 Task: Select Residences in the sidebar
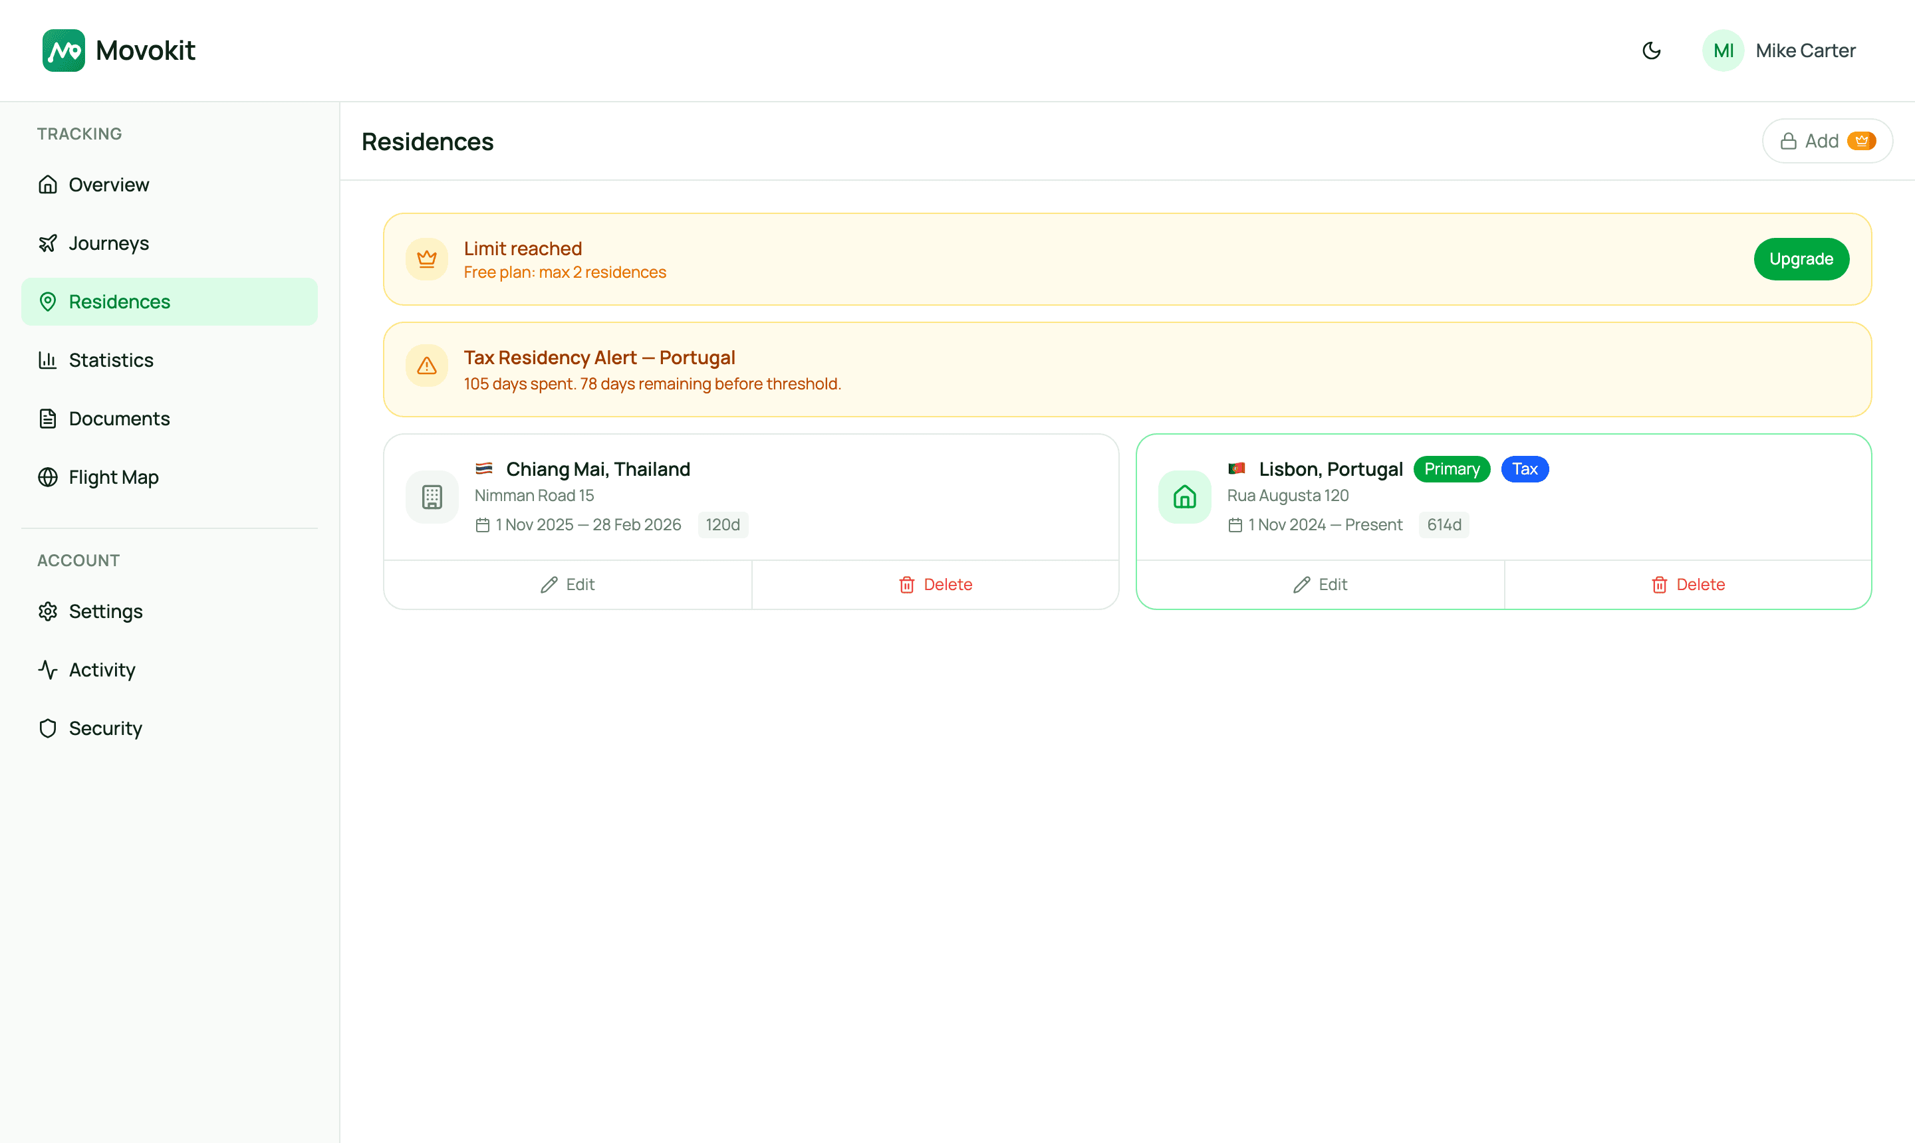170,302
